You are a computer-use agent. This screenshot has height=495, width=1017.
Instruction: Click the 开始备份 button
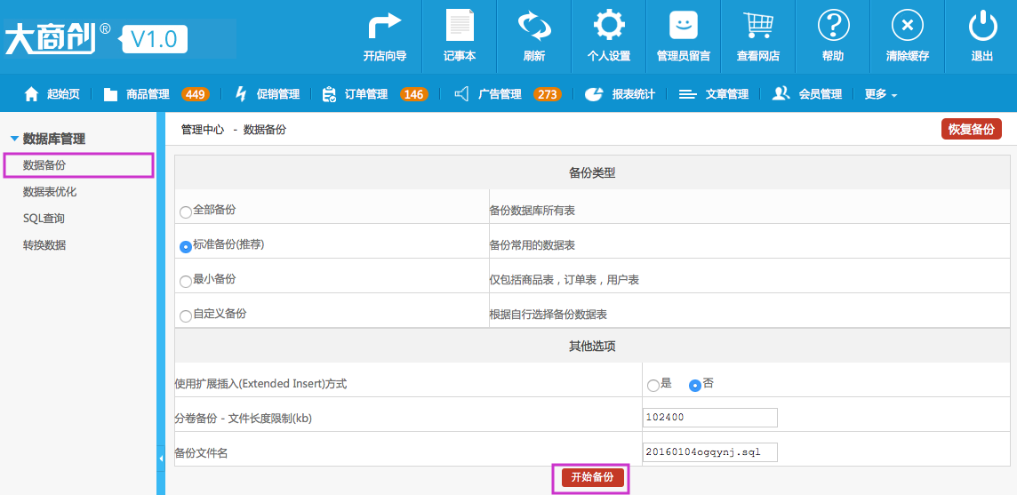pos(592,477)
